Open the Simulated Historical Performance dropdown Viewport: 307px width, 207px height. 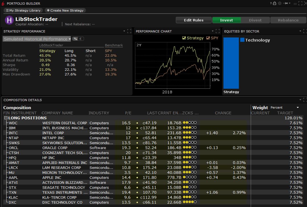coord(36,39)
